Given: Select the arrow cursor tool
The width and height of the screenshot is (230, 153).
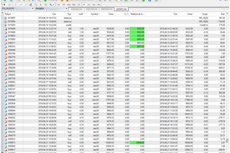Looking at the screenshot, I should [4, 5].
